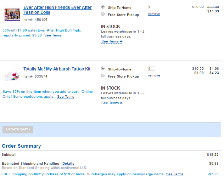Image resolution: width=224 pixels, height=182 pixels.
Task: Open See Terms for the FREE Shipping offer
Action: click(174, 174)
